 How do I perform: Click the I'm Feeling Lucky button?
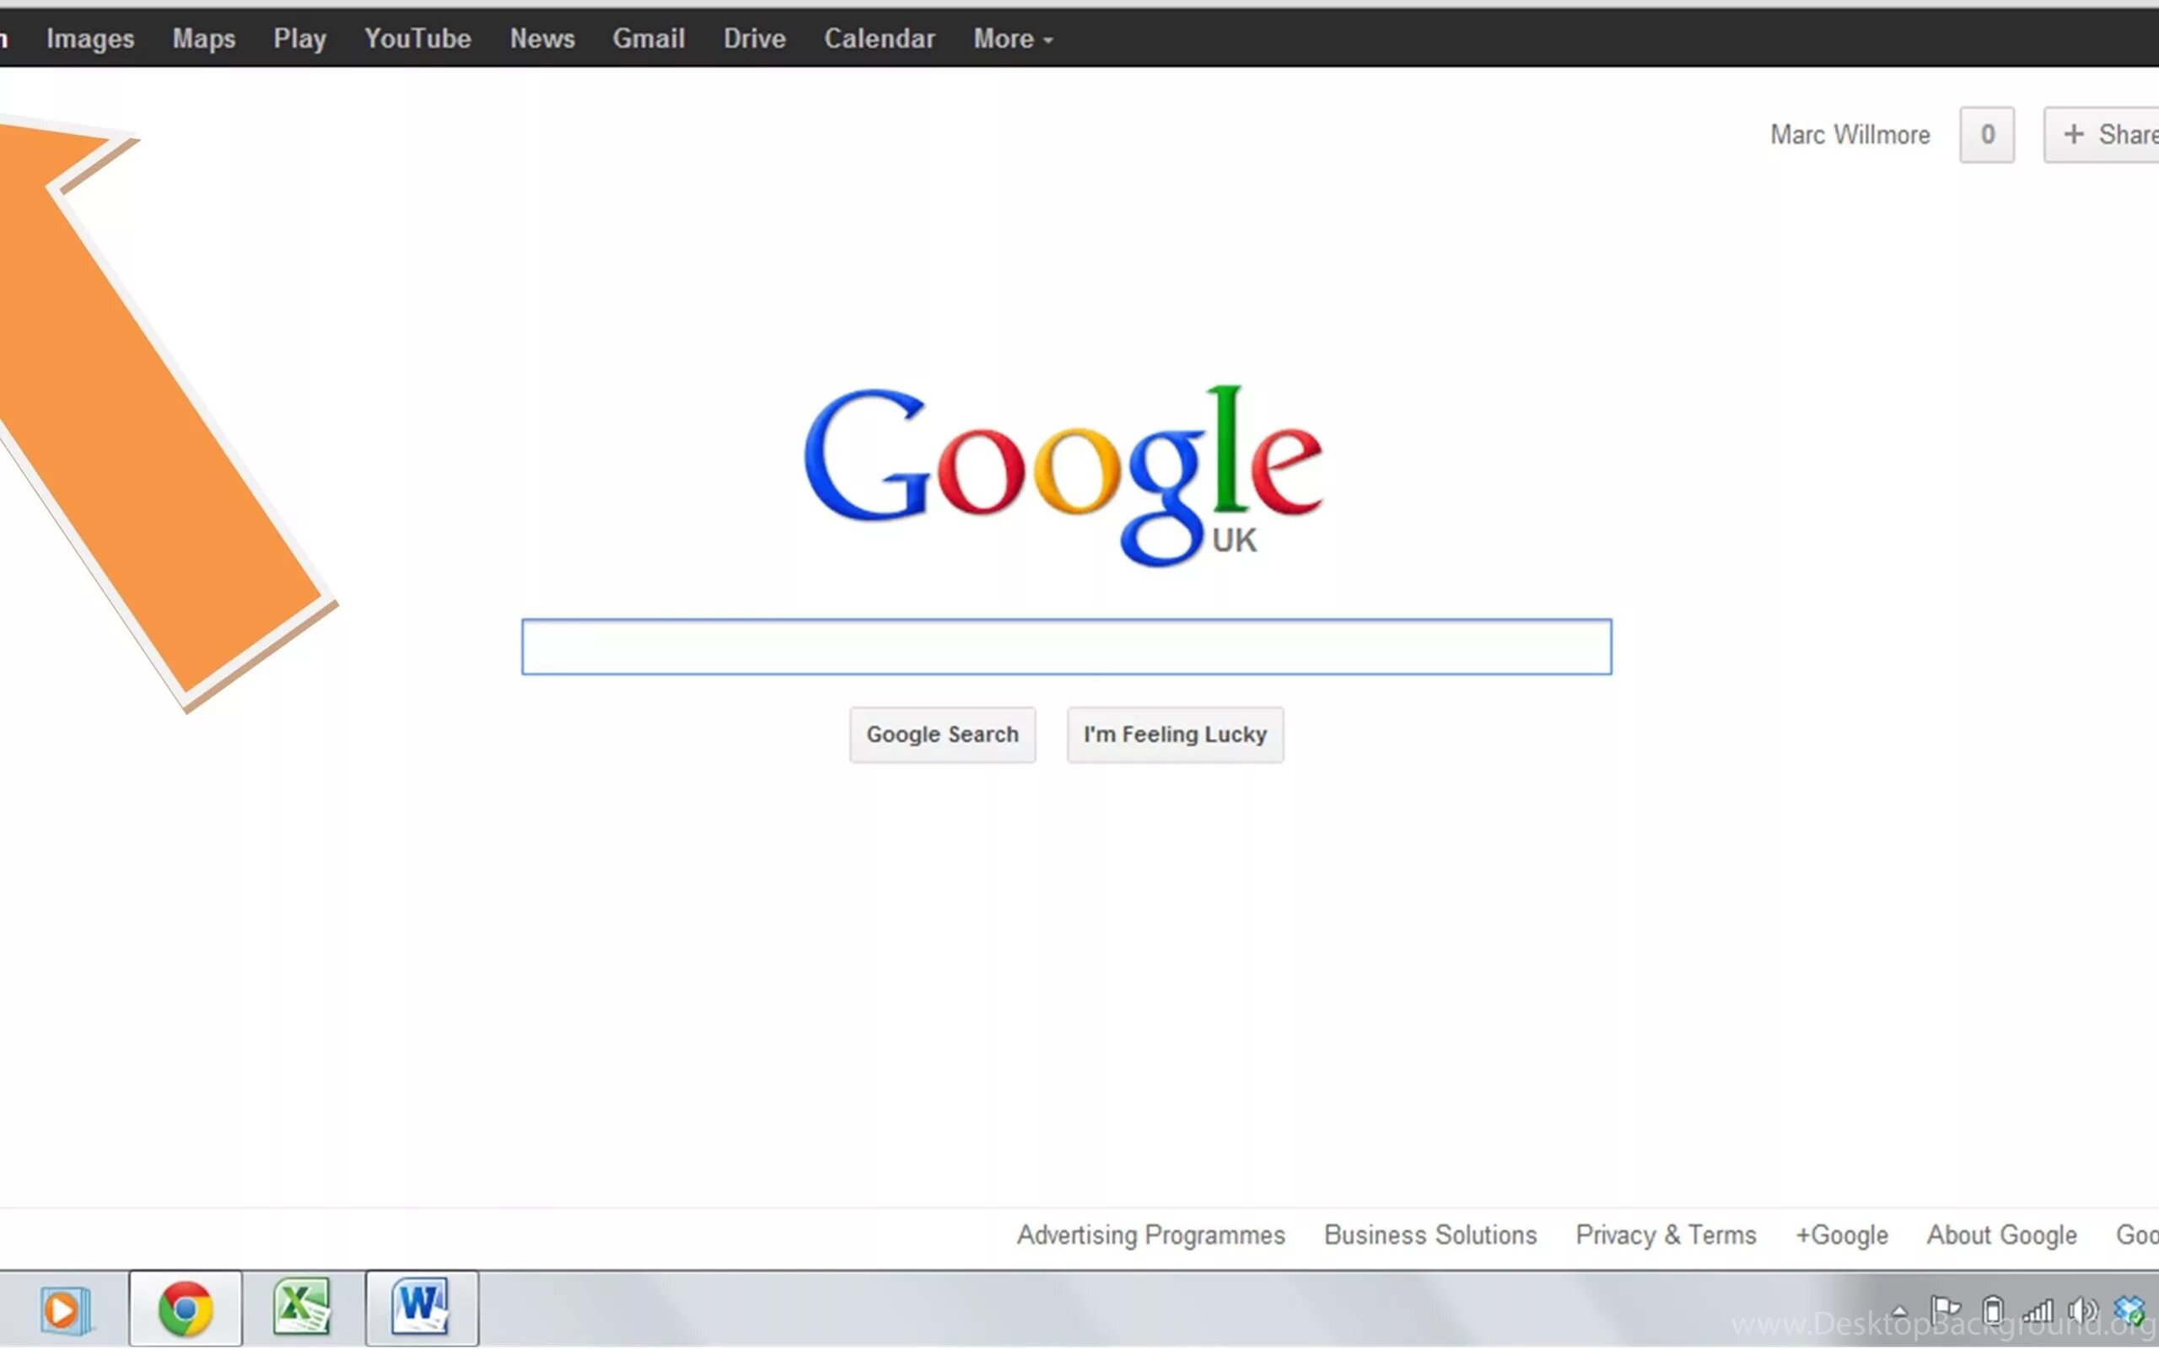click(x=1175, y=734)
